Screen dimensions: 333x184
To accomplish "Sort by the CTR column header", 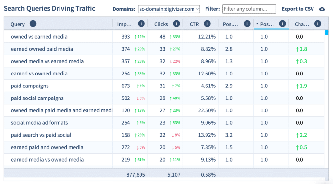I will tap(194, 24).
